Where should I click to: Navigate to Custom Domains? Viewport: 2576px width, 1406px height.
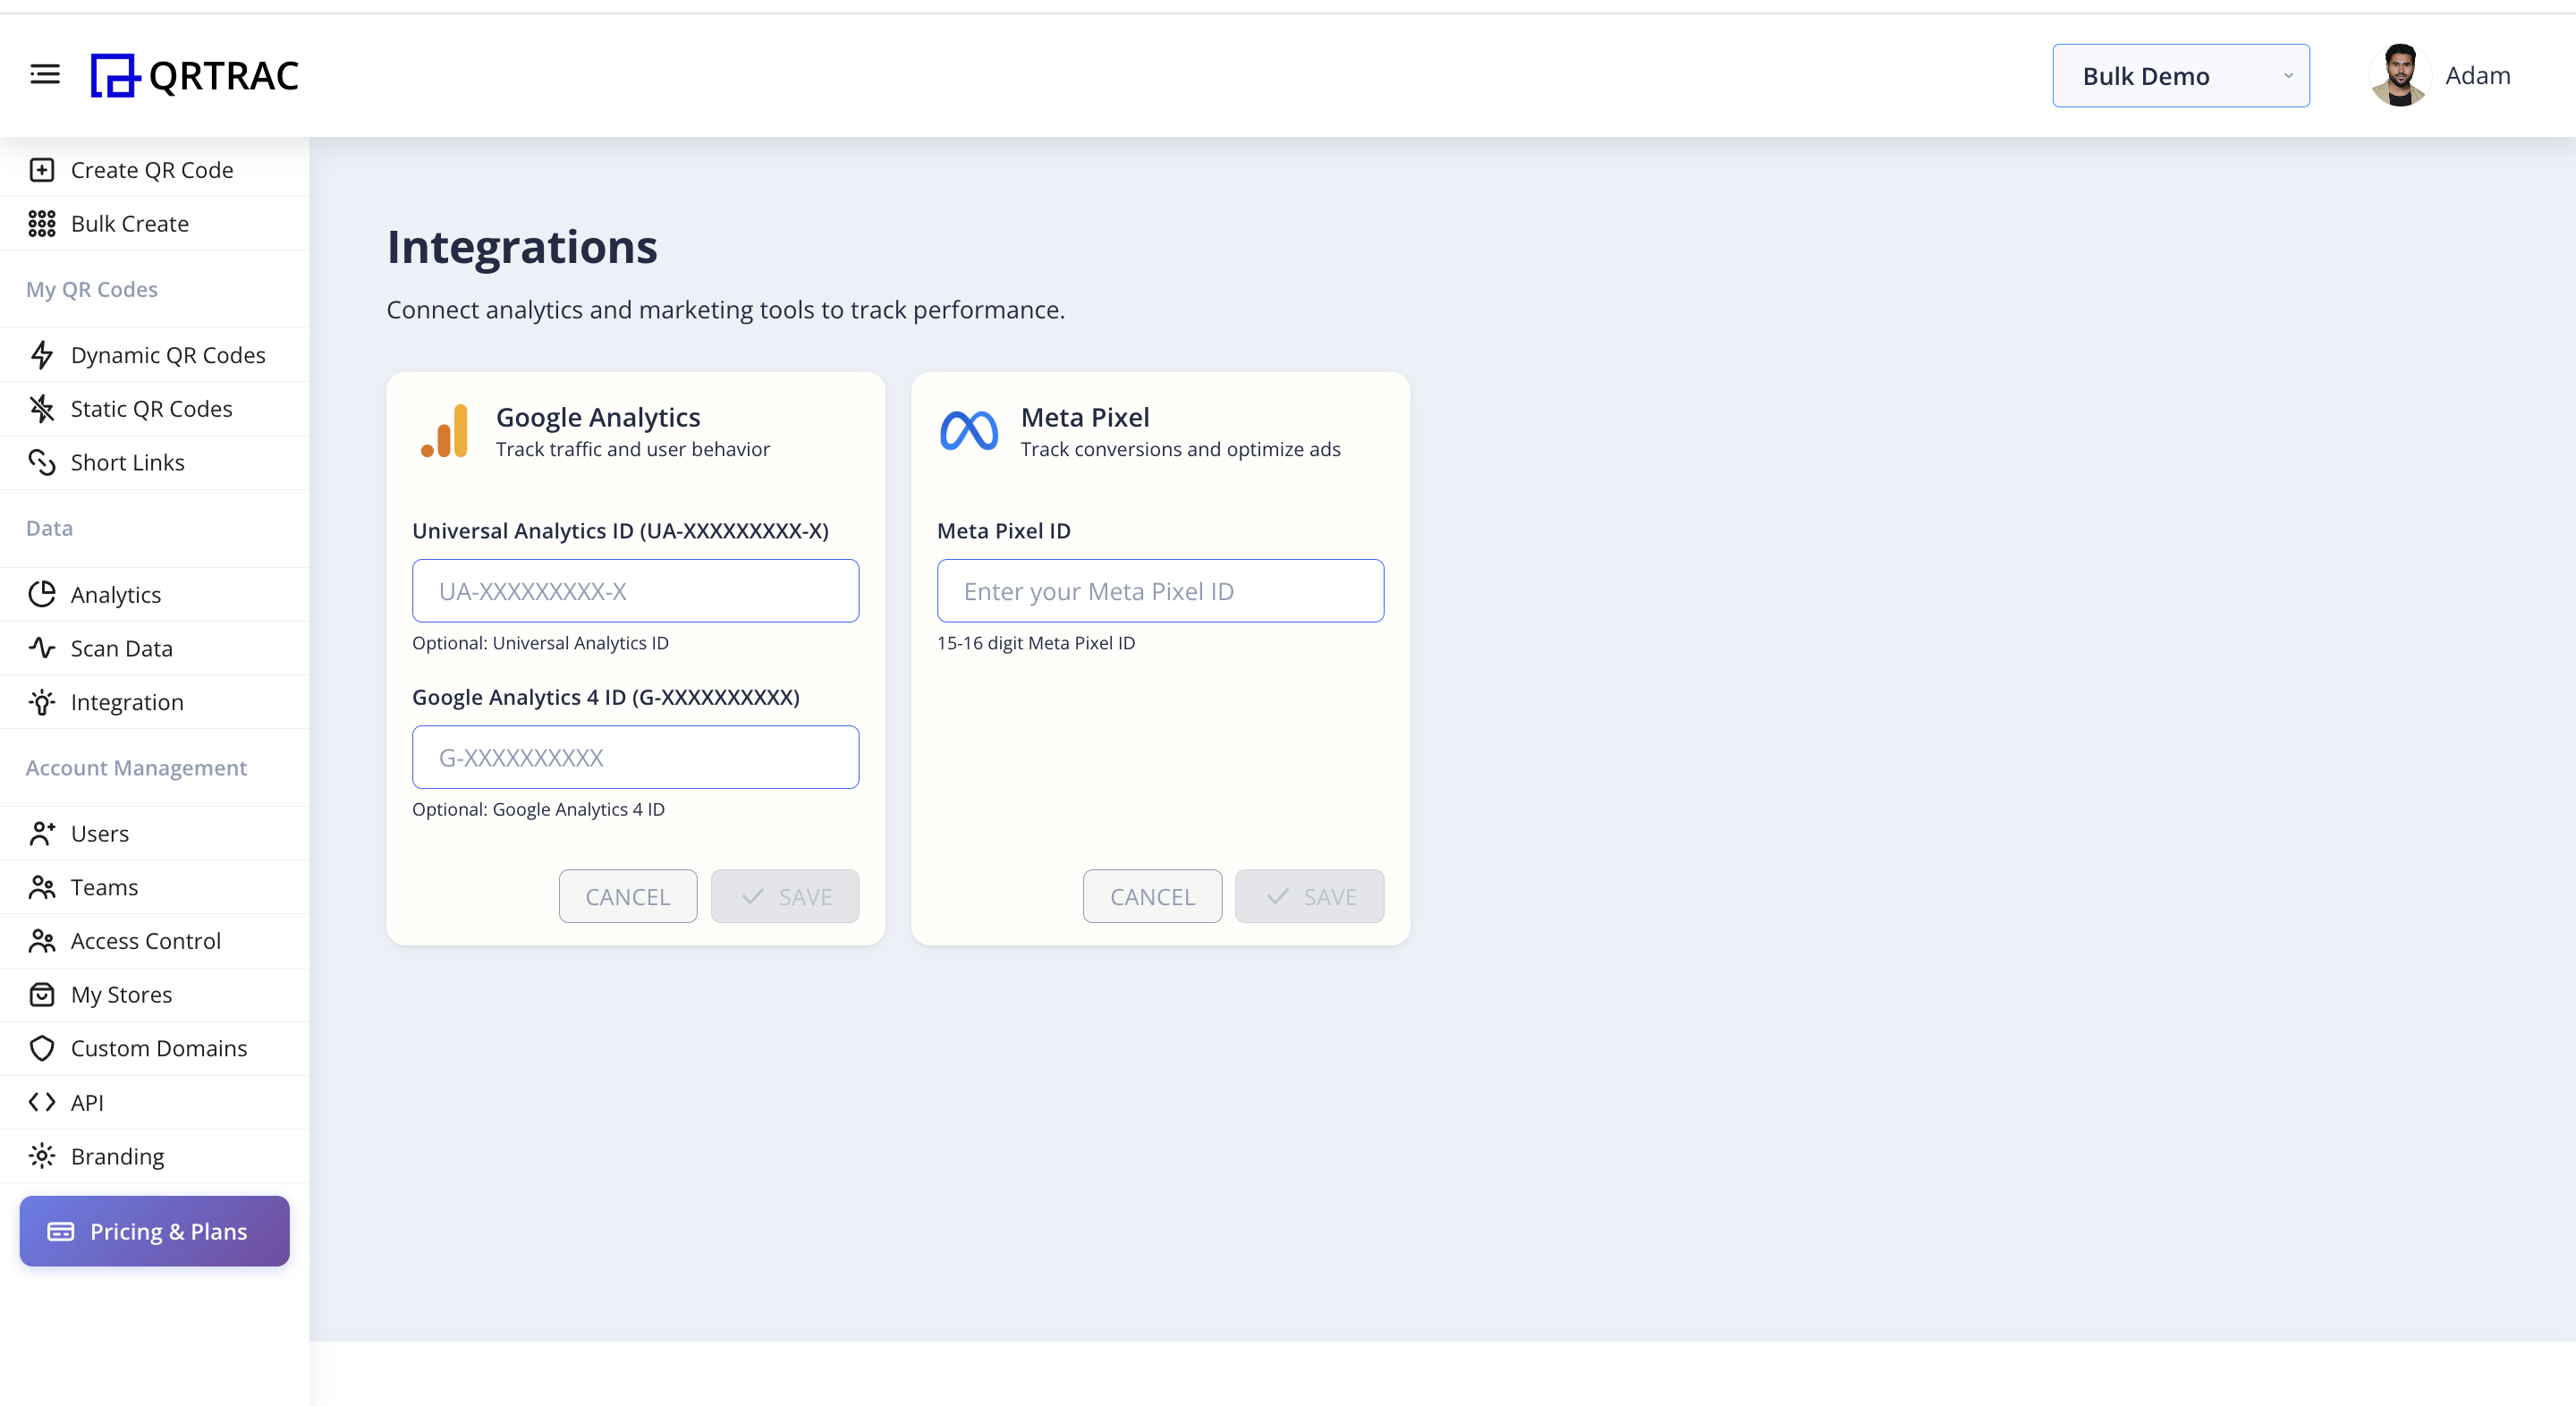(159, 1048)
